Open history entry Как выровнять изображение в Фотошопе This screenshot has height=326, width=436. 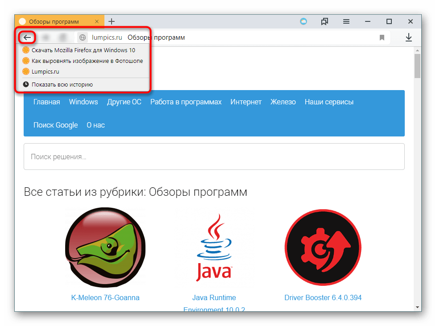[x=83, y=61]
